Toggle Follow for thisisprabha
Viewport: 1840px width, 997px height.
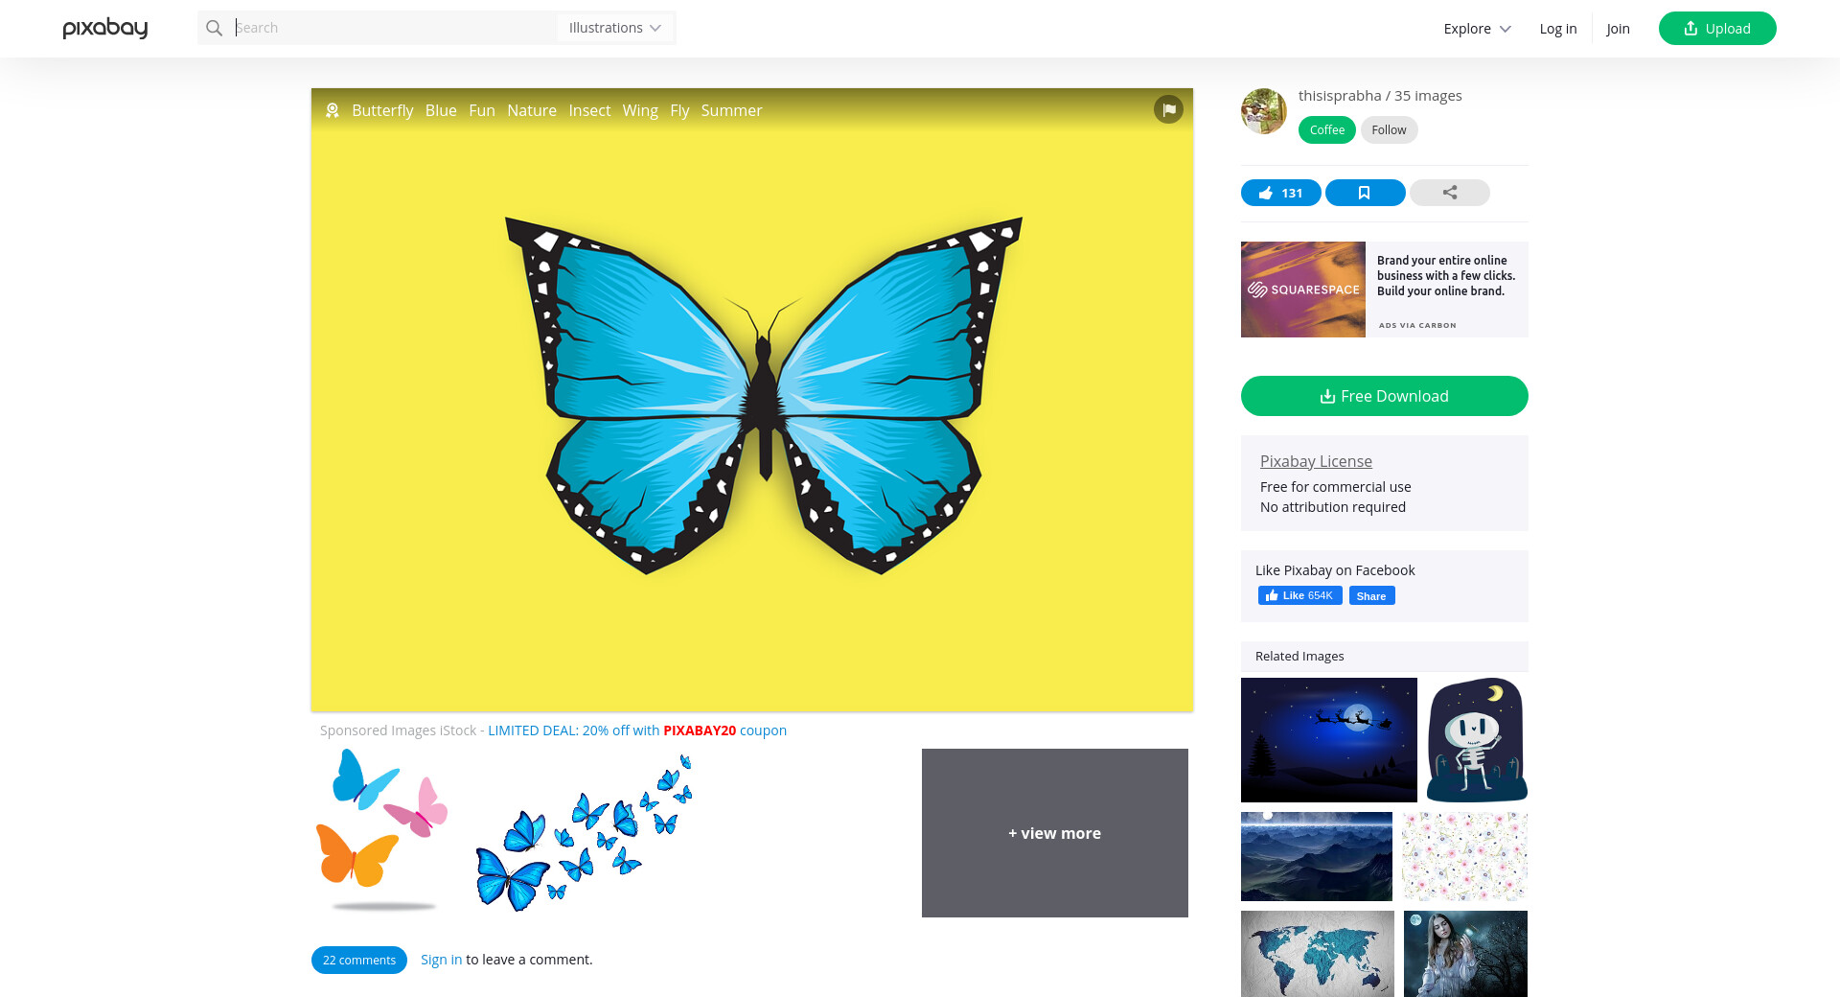1389,129
